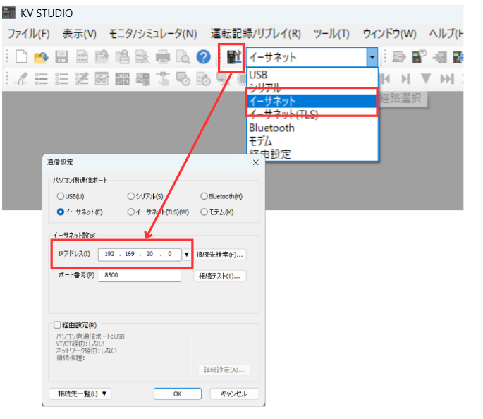
Task: Close the 通信設定 dialog
Action: coord(256,162)
